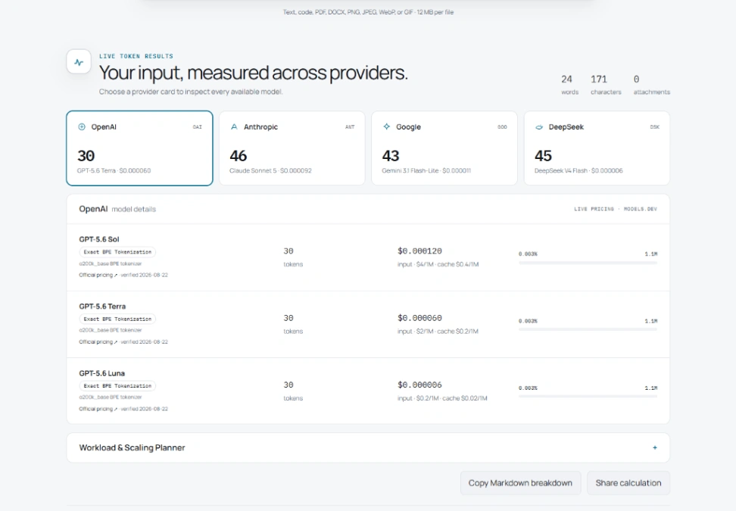736x511 pixels.
Task: Select the OpenAI provider card
Action: coord(139,148)
